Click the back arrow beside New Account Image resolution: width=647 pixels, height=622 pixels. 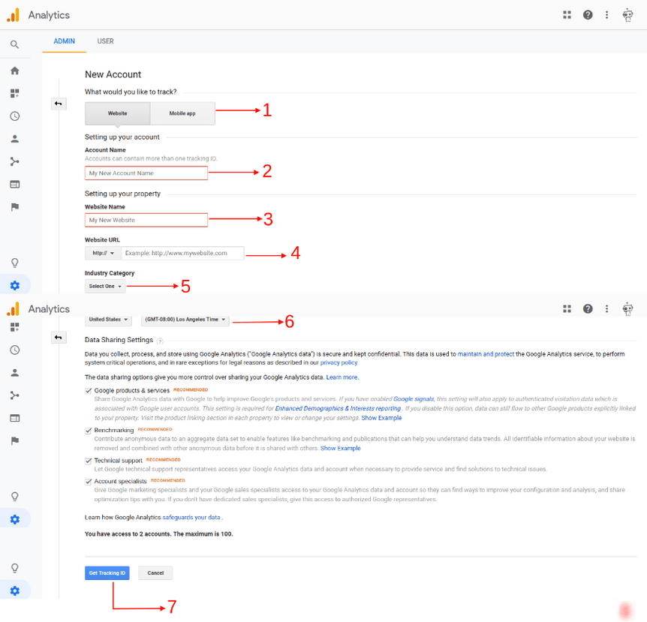pos(59,104)
